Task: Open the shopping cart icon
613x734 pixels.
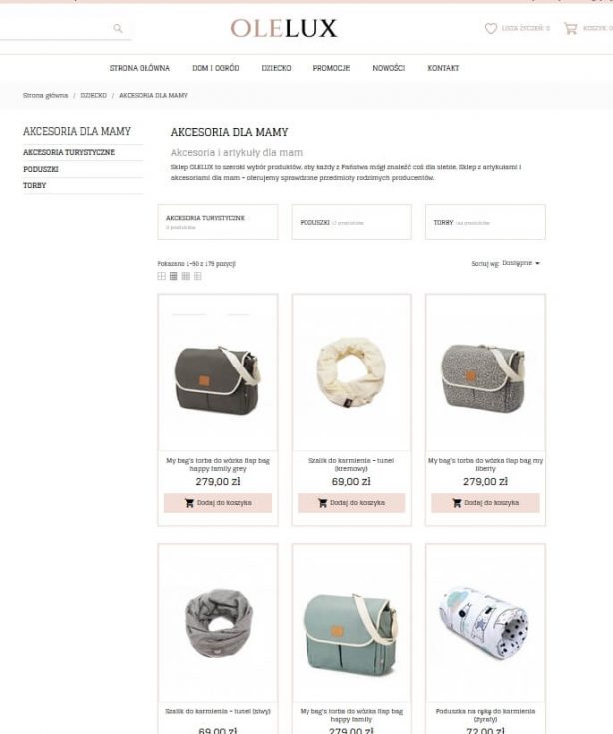Action: tap(570, 29)
